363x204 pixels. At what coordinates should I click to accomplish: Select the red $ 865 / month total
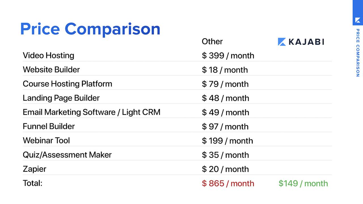pos(228,183)
